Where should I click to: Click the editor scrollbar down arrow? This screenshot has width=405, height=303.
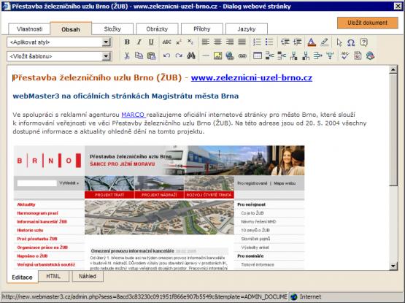(x=393, y=266)
